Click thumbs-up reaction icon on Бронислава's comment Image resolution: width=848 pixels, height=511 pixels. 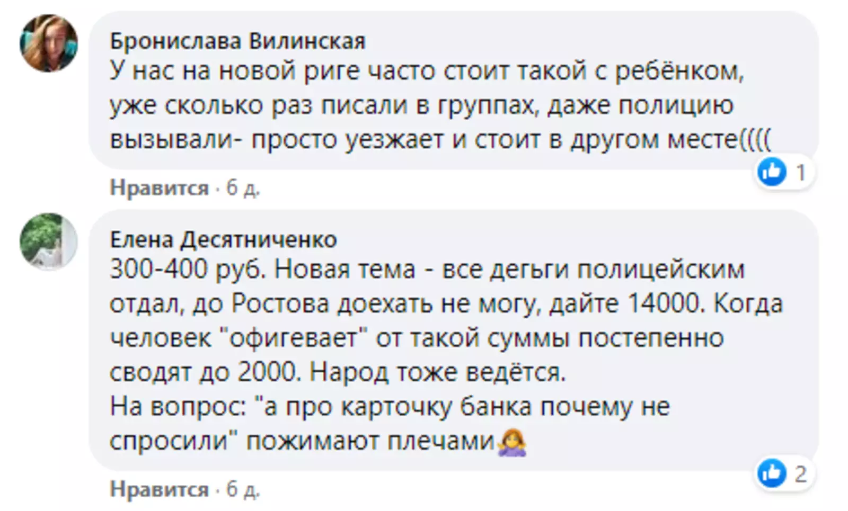coord(772,172)
